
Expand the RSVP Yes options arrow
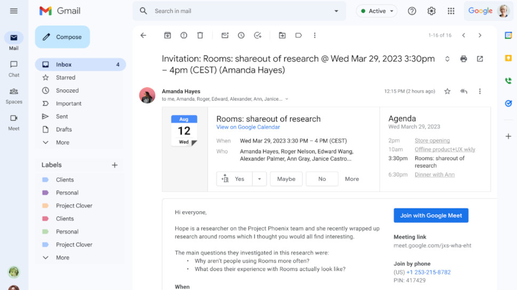tap(259, 179)
